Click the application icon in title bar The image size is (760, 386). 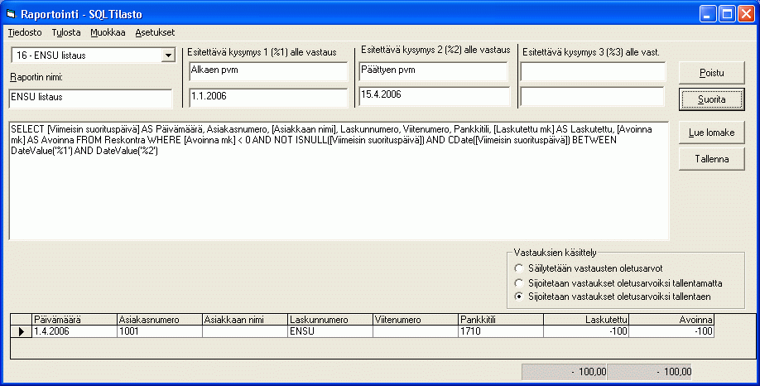tap(12, 13)
